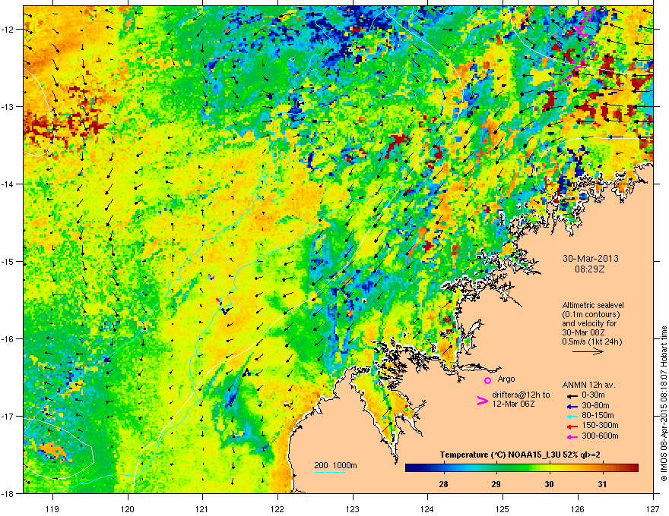
Task: Click the colorbar tick label 29
Action: [x=496, y=484]
